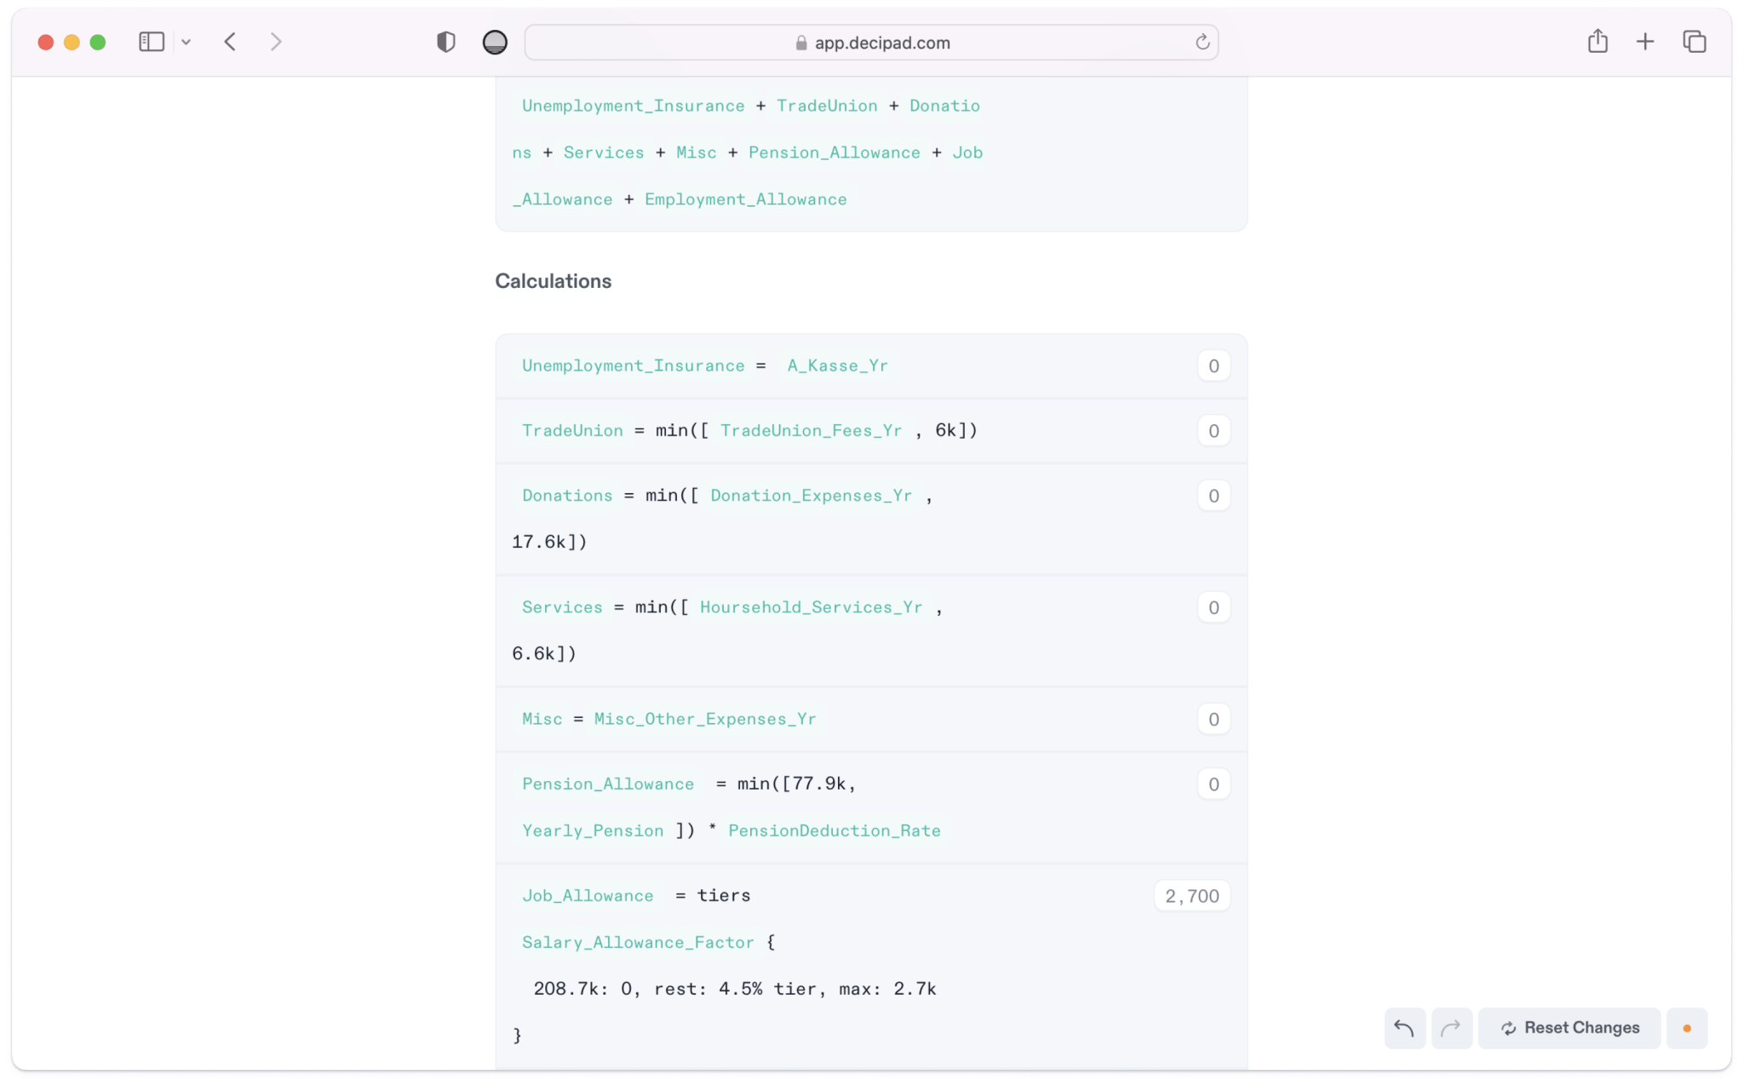Click the PensionDeduction_Rate reference

point(835,830)
